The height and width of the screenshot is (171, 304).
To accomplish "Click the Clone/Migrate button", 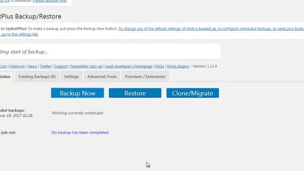I will (x=192, y=93).
